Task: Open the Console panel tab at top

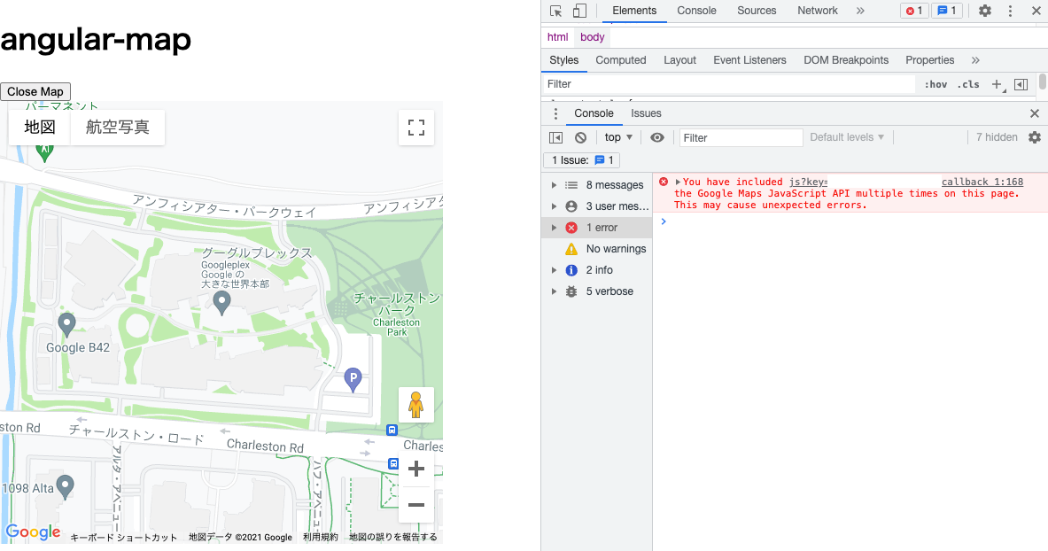Action: (696, 11)
